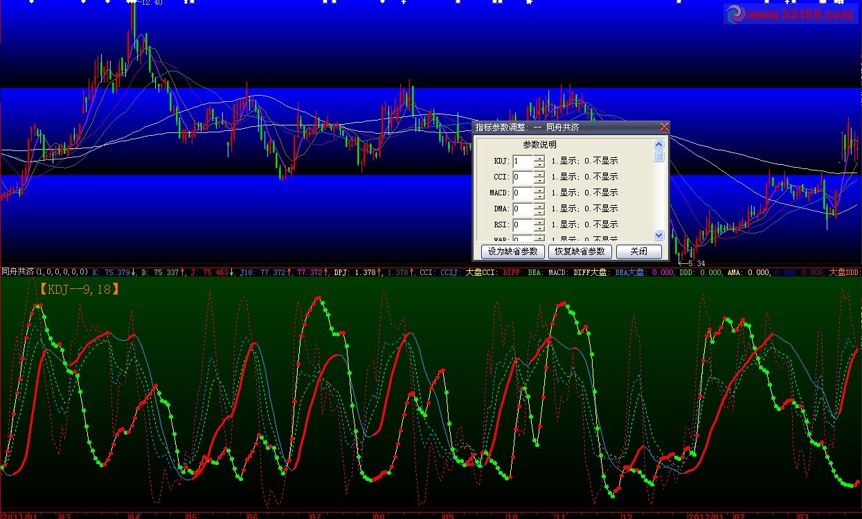Close the 指标参数调整 dialog with X
This screenshot has height=519, width=862.
664,127
